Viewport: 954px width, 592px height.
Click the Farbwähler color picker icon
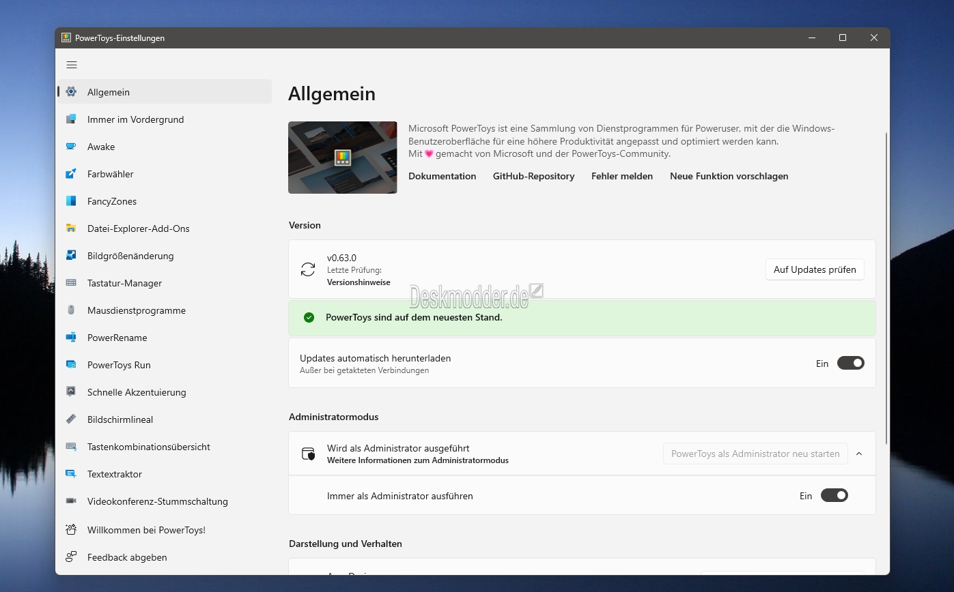[71, 174]
